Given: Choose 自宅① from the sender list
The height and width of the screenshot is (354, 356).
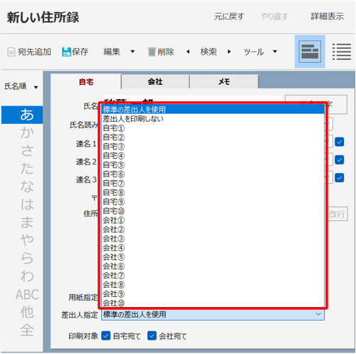Looking at the screenshot, I should 213,128.
